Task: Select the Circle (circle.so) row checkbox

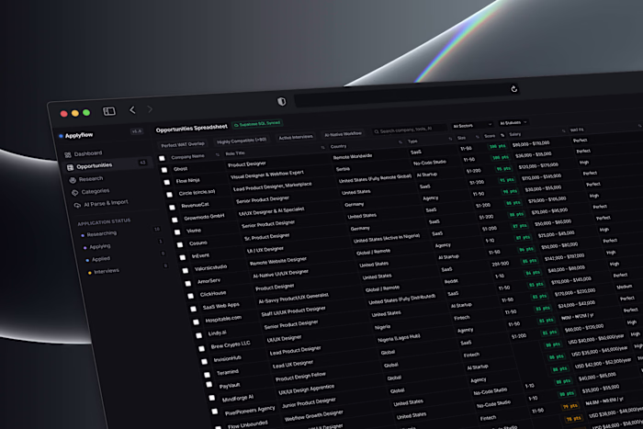Action: [x=169, y=195]
